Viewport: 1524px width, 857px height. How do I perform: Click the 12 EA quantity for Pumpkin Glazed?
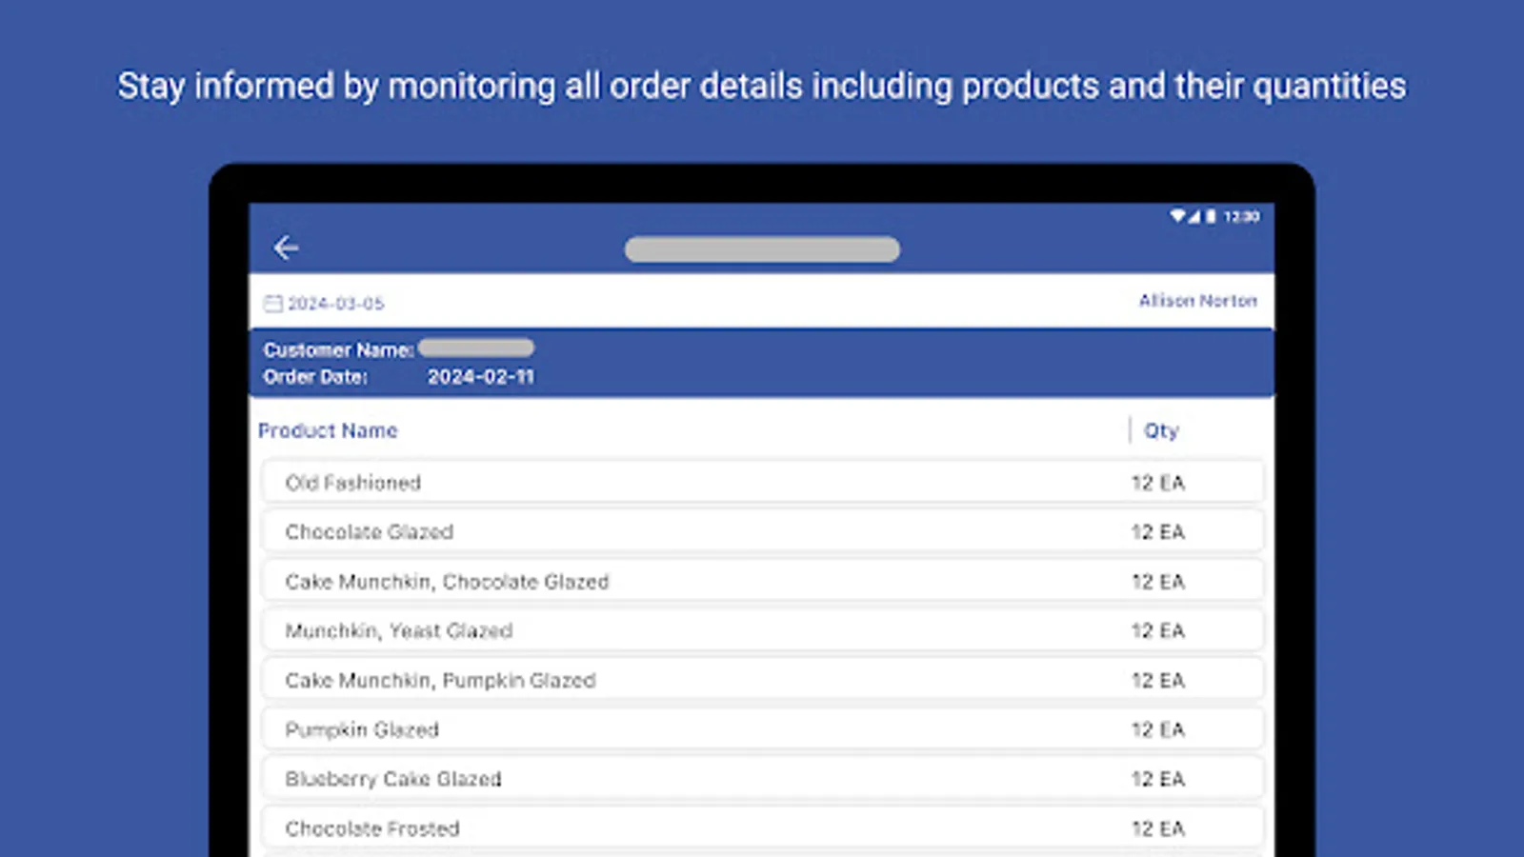[x=1157, y=728]
